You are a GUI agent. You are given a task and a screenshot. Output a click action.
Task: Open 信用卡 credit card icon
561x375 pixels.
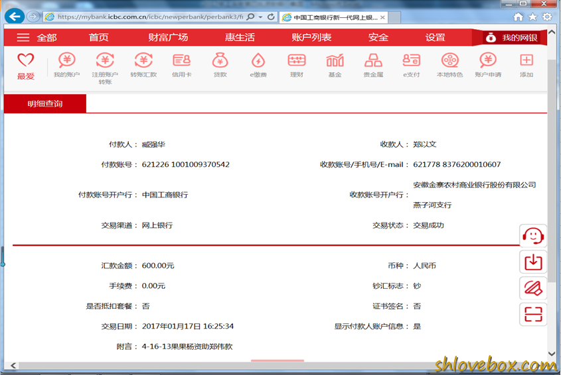click(182, 65)
